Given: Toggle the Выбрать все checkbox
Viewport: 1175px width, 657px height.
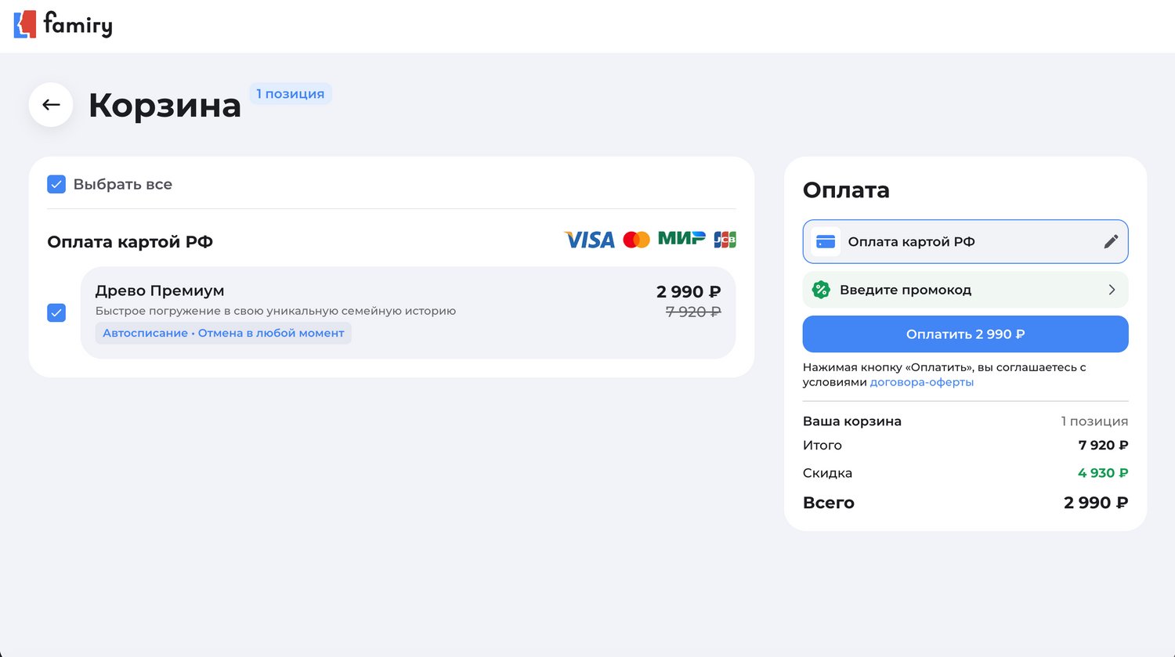Looking at the screenshot, I should click(x=56, y=184).
